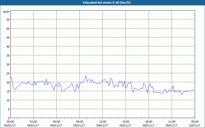Click the 50 value on the y-axis
Screen dimensions: 205x128
(8, 28)
